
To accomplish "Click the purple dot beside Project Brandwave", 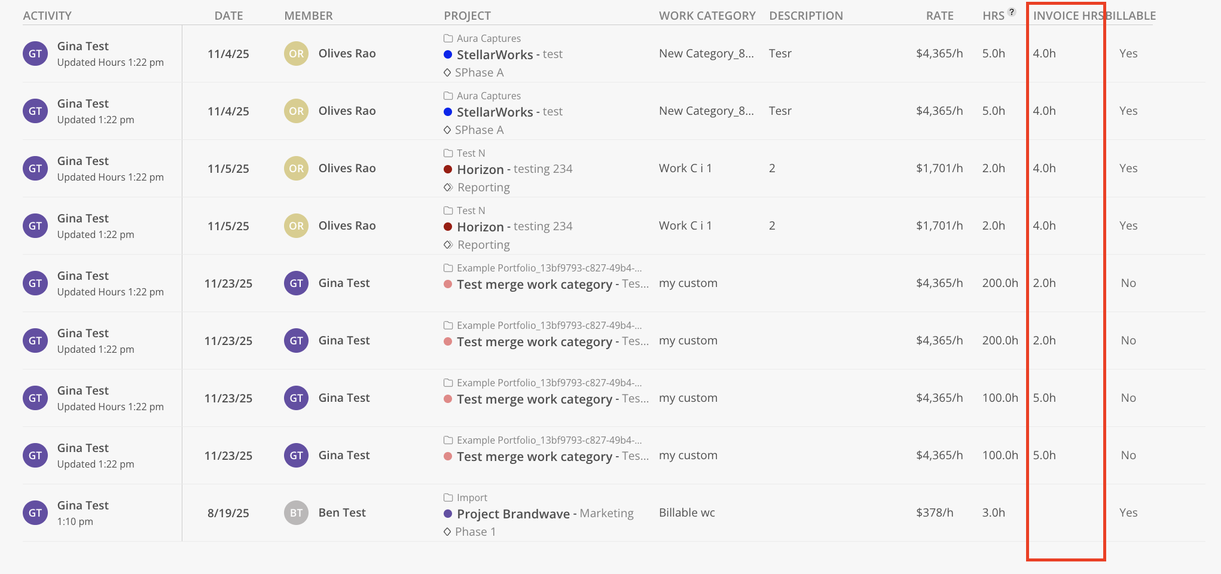I will tap(448, 514).
